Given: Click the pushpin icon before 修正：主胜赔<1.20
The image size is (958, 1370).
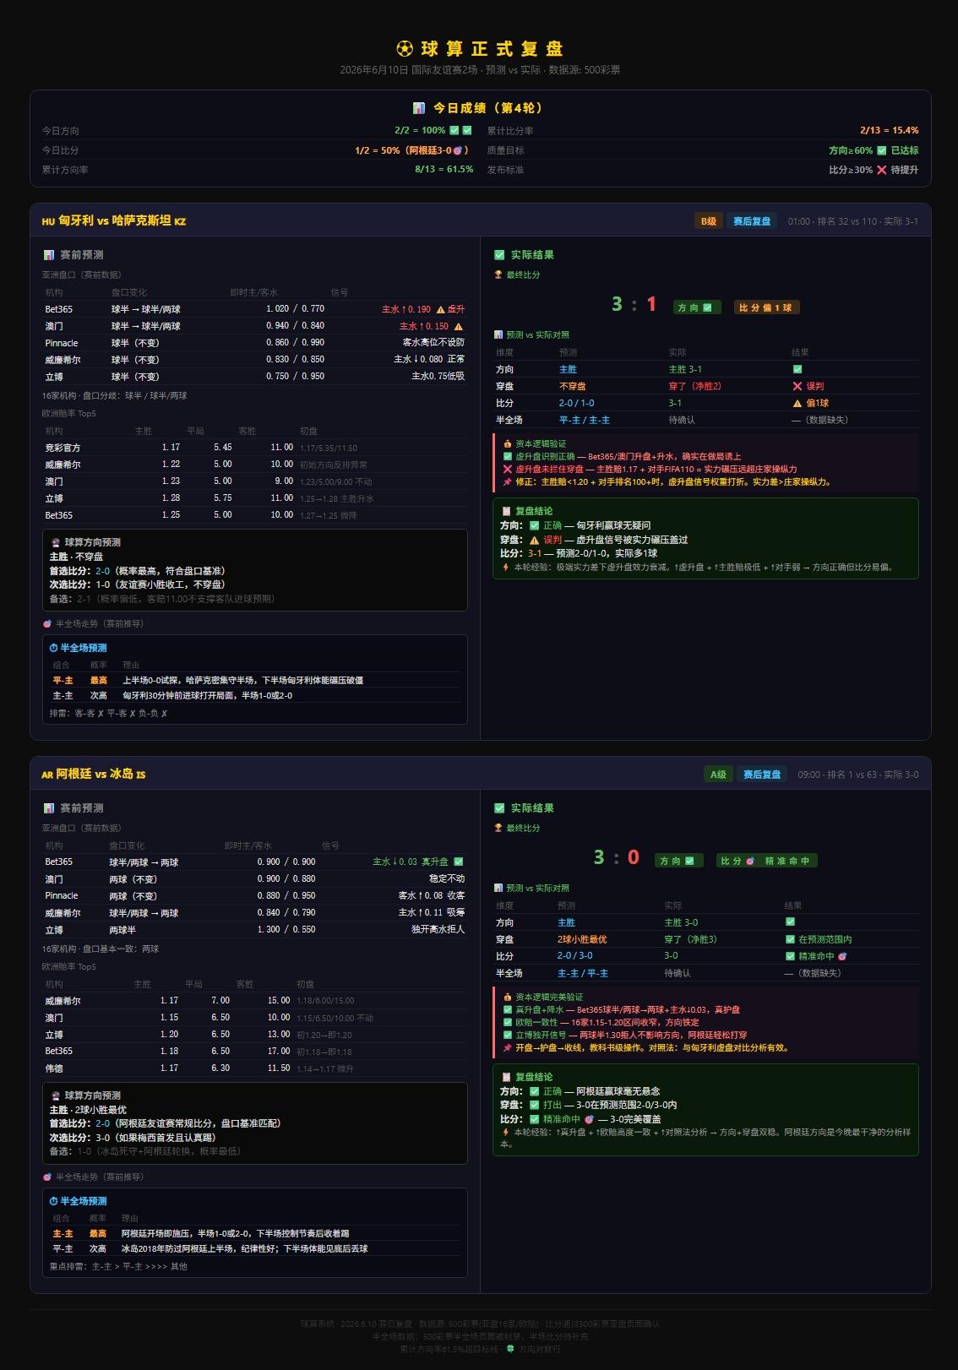Looking at the screenshot, I should pyautogui.click(x=508, y=482).
